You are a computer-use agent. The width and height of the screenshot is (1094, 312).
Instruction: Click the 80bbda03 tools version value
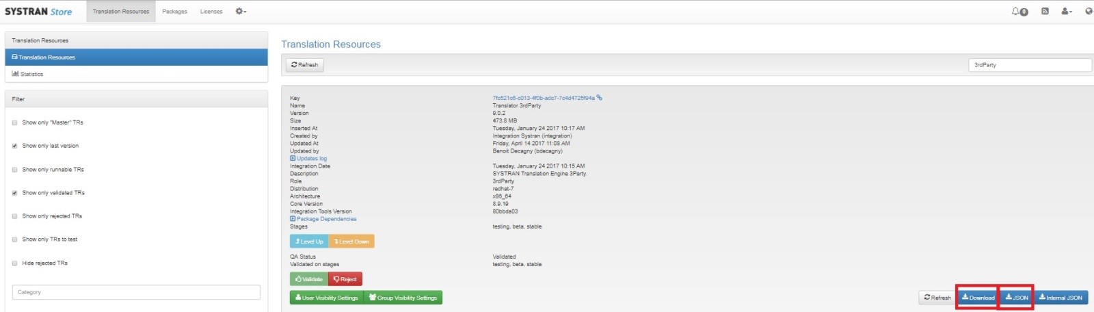pos(505,211)
